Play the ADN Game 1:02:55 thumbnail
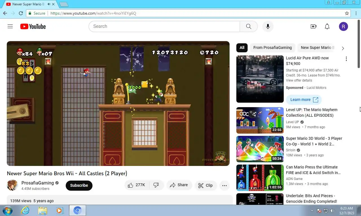This screenshot has height=216, width=361. pyautogui.click(x=260, y=178)
